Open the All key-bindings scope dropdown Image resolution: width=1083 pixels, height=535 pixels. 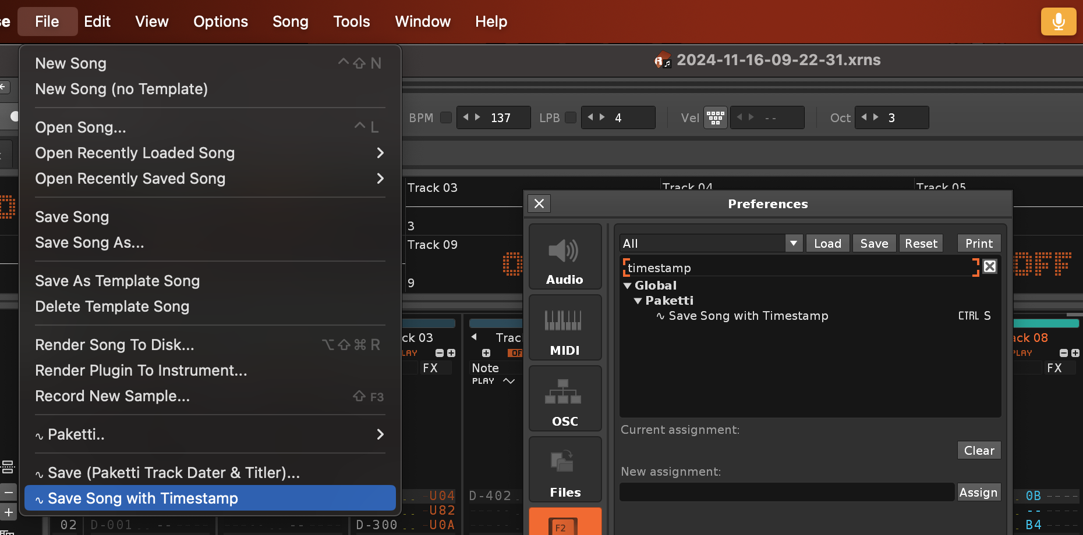pos(793,243)
